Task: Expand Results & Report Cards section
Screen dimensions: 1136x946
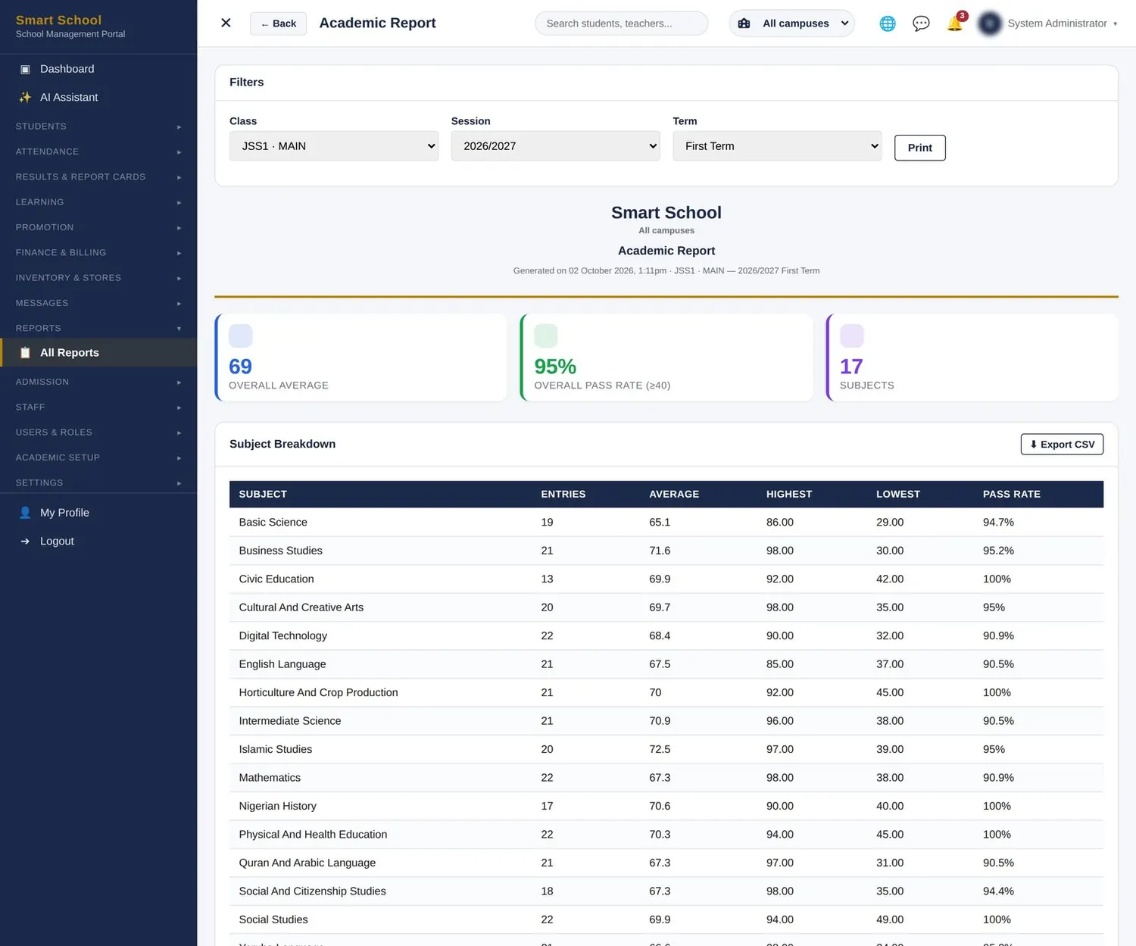Action: click(x=98, y=176)
